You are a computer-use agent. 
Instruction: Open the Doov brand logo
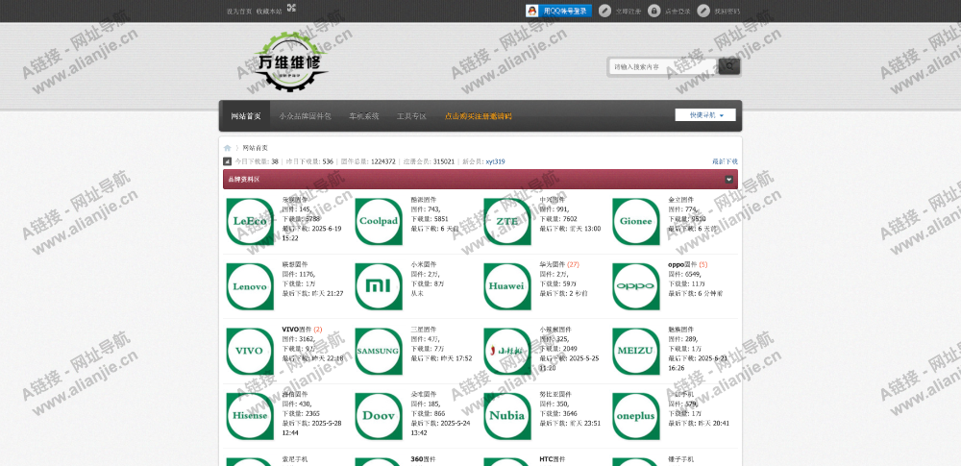point(379,416)
